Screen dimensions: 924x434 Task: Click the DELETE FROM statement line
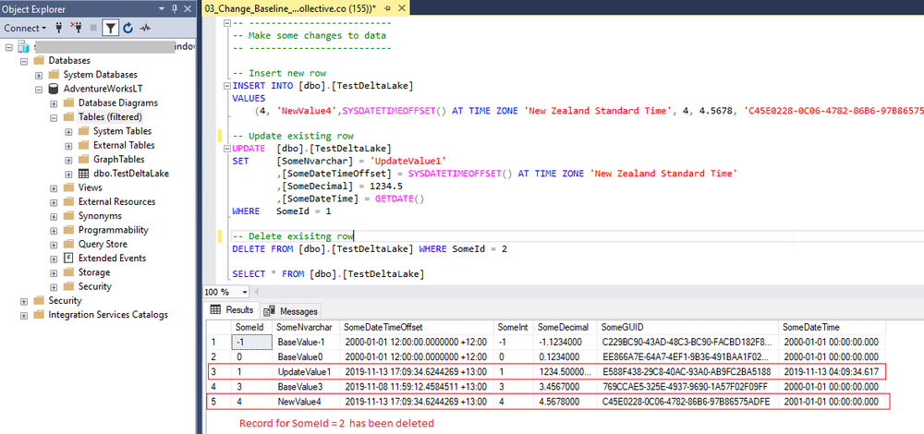(370, 249)
